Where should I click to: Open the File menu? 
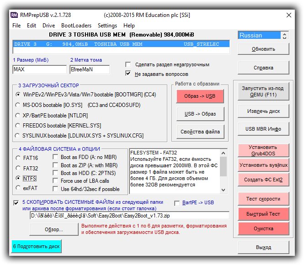(16, 26)
